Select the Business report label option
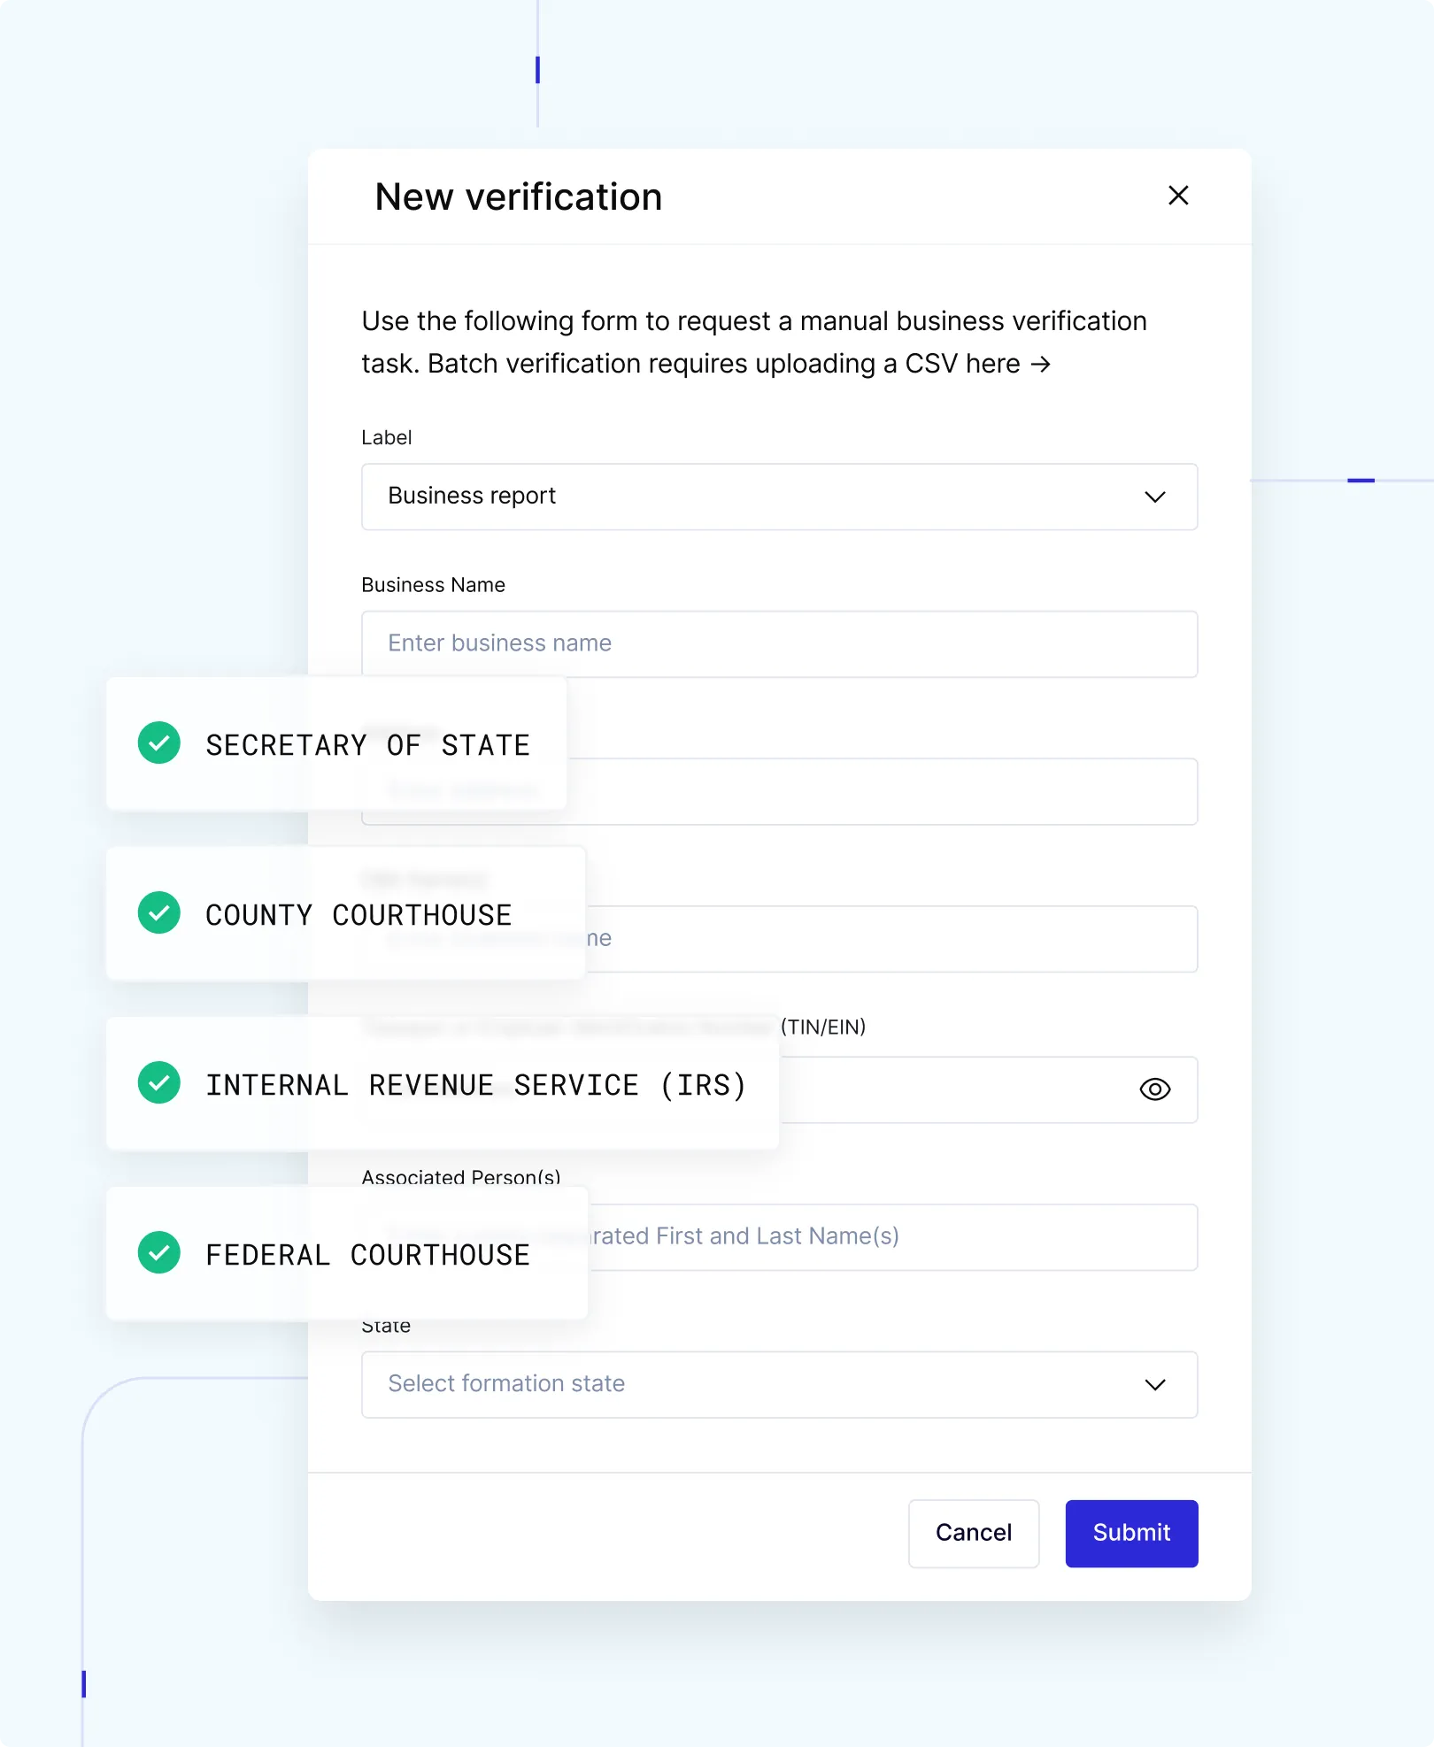Image resolution: width=1434 pixels, height=1747 pixels. (472, 496)
